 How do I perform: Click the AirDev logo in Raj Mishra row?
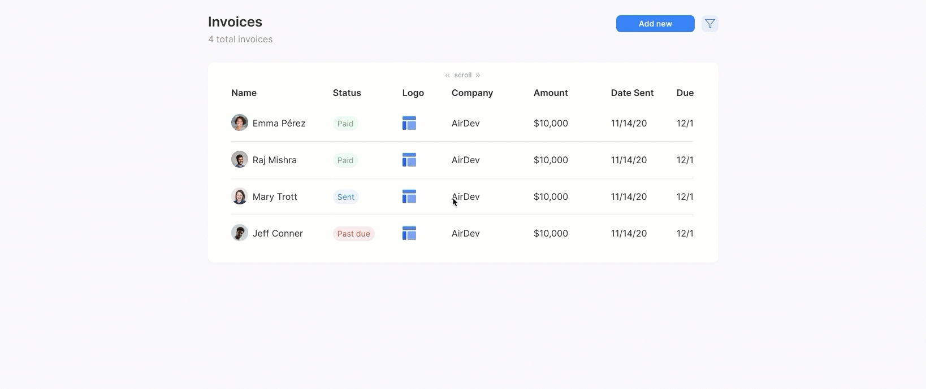point(409,160)
